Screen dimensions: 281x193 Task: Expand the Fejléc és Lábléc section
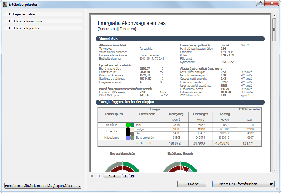click(43, 14)
